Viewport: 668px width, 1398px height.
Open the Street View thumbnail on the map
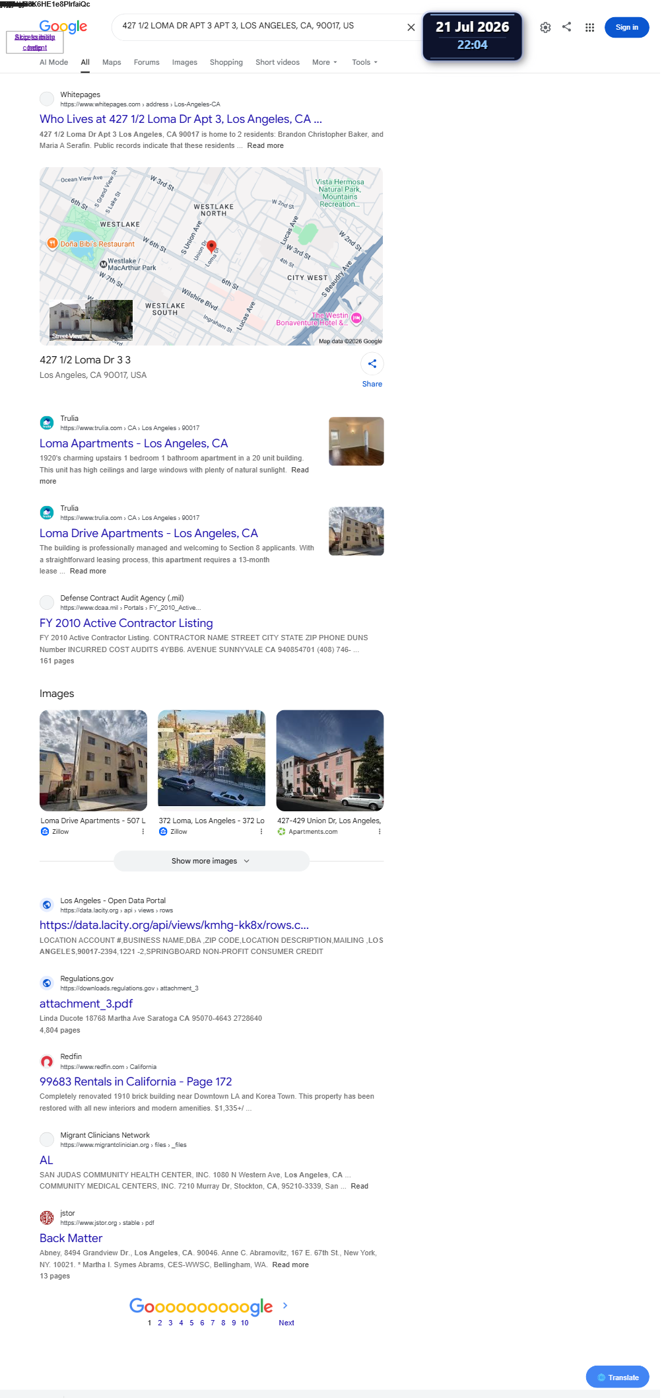coord(91,320)
